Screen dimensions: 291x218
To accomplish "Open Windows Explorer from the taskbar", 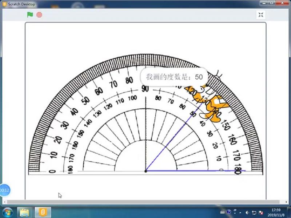I will (x=24, y=212).
